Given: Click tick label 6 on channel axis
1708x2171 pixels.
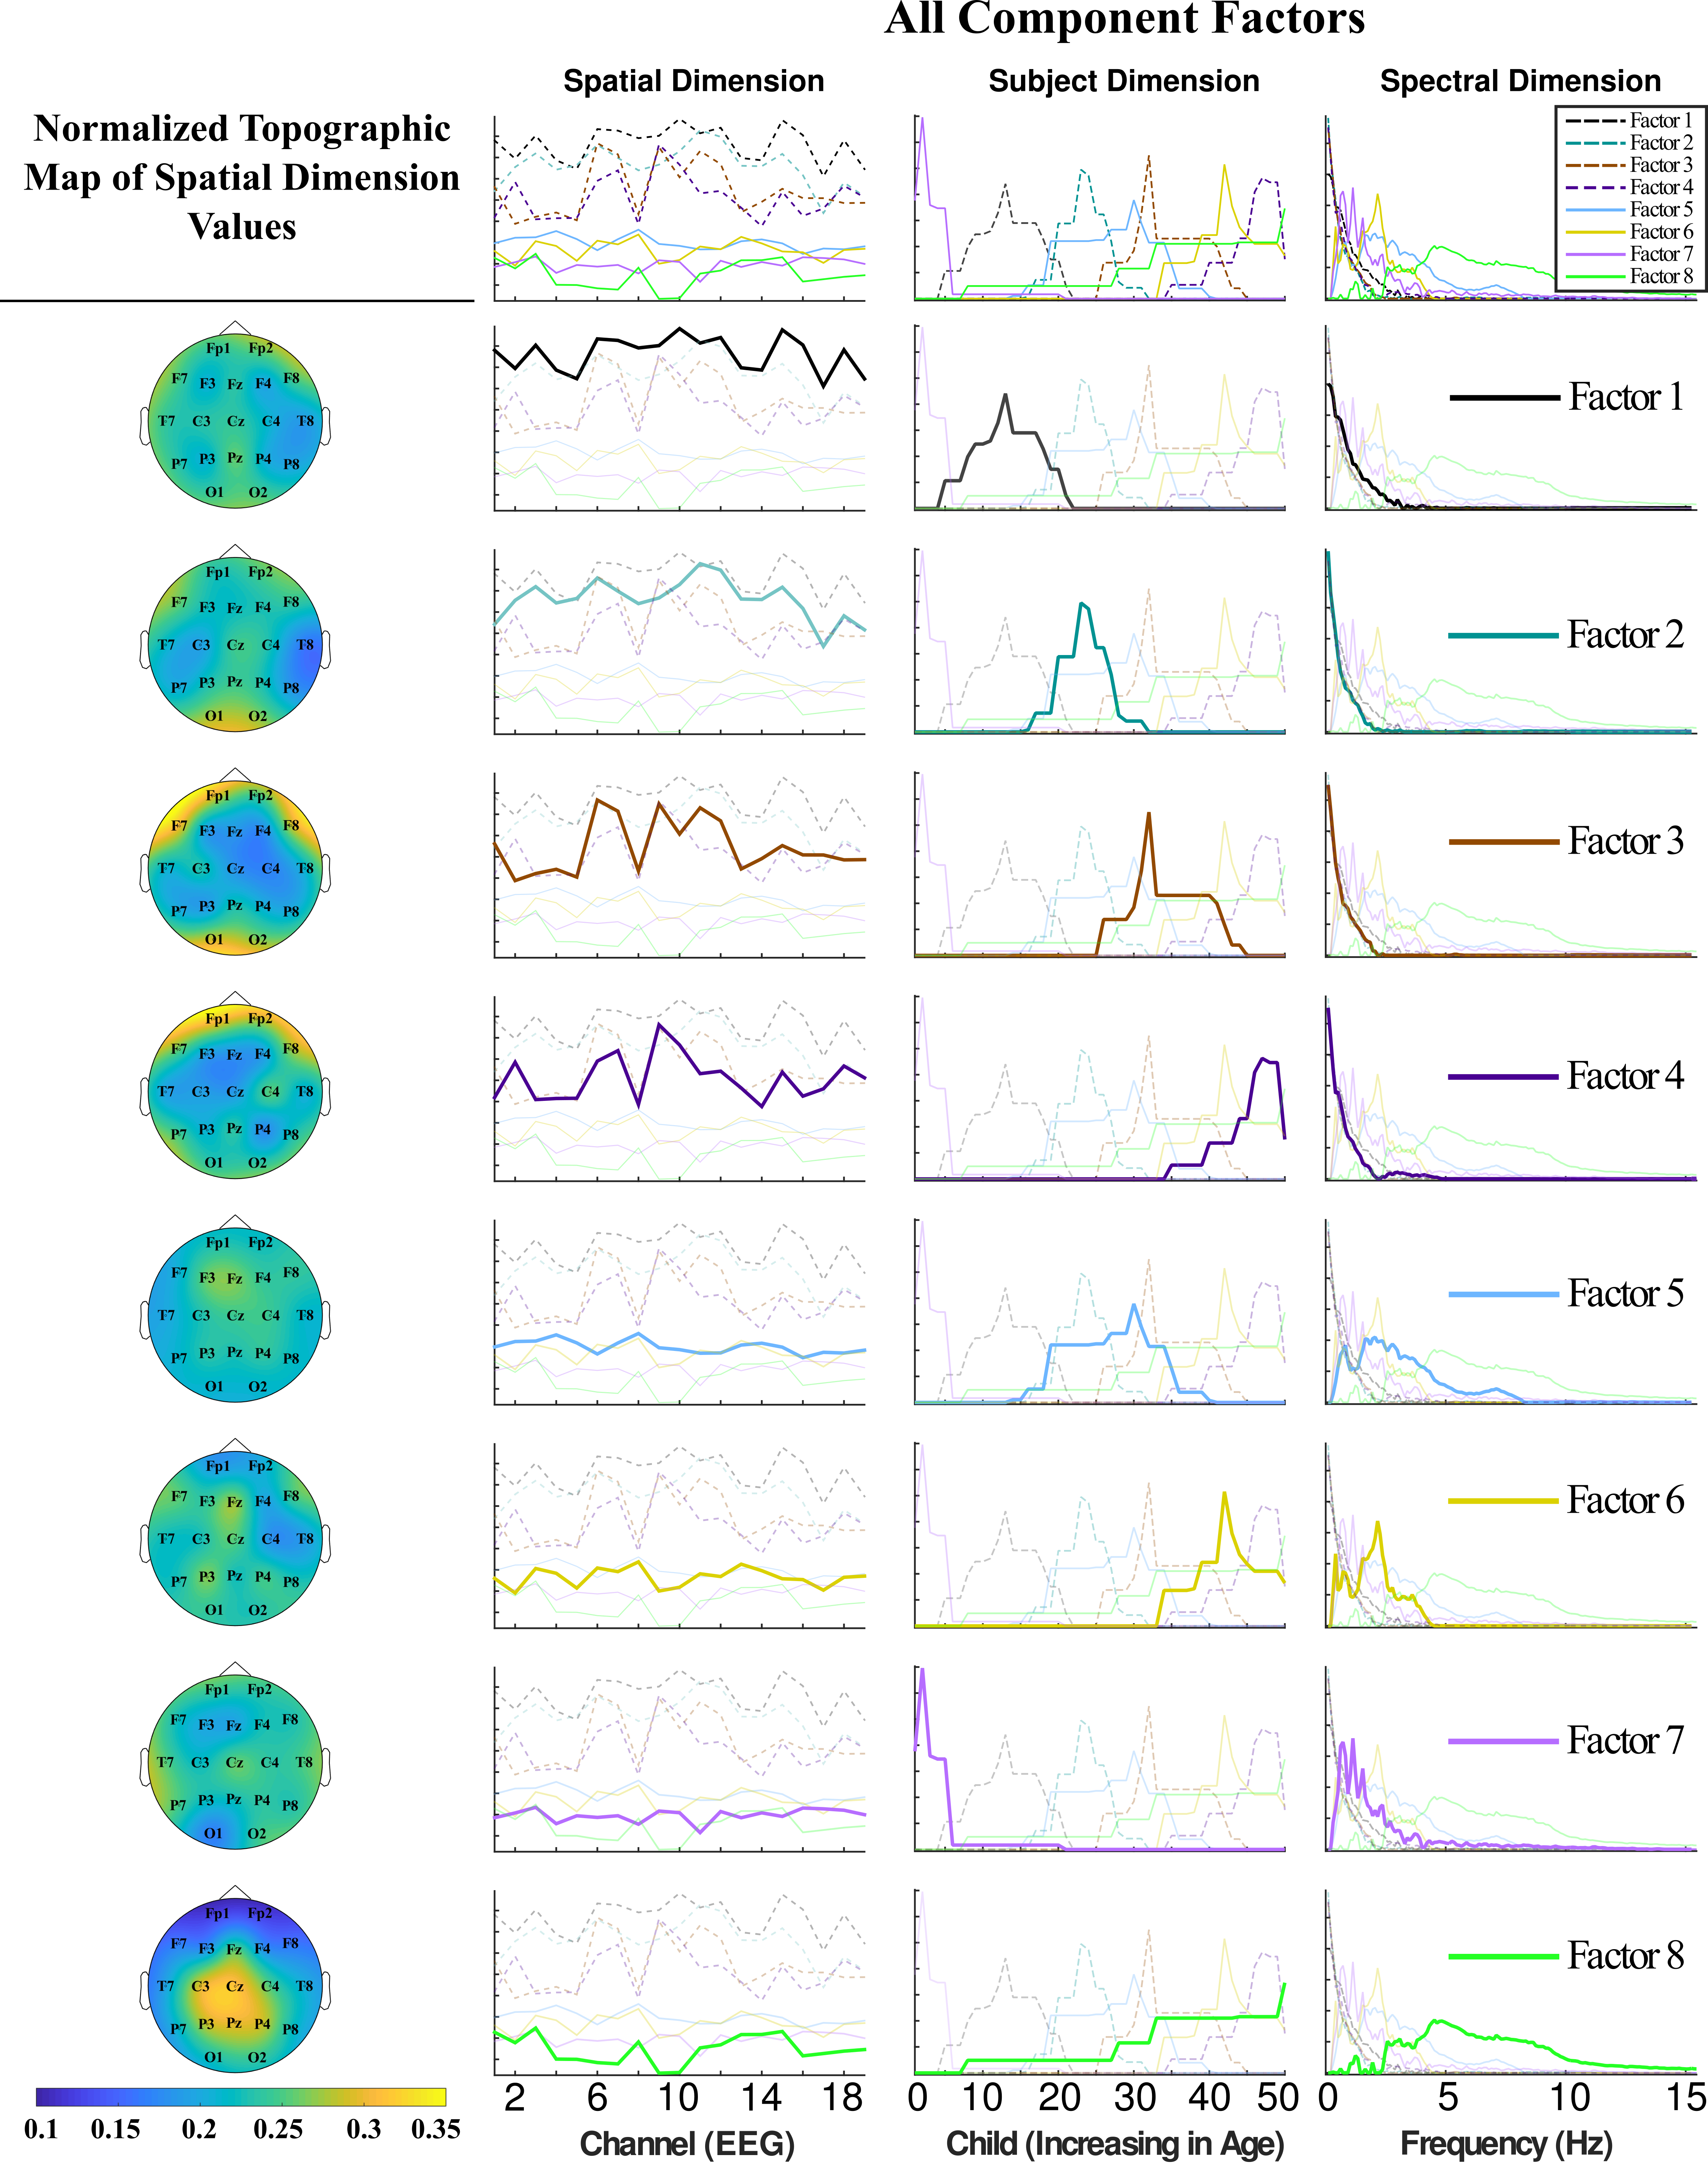Looking at the screenshot, I should 597,2097.
